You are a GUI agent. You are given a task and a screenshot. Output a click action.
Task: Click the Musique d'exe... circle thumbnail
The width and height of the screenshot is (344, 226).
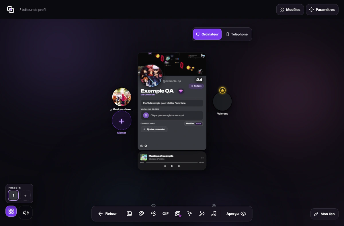point(122,97)
